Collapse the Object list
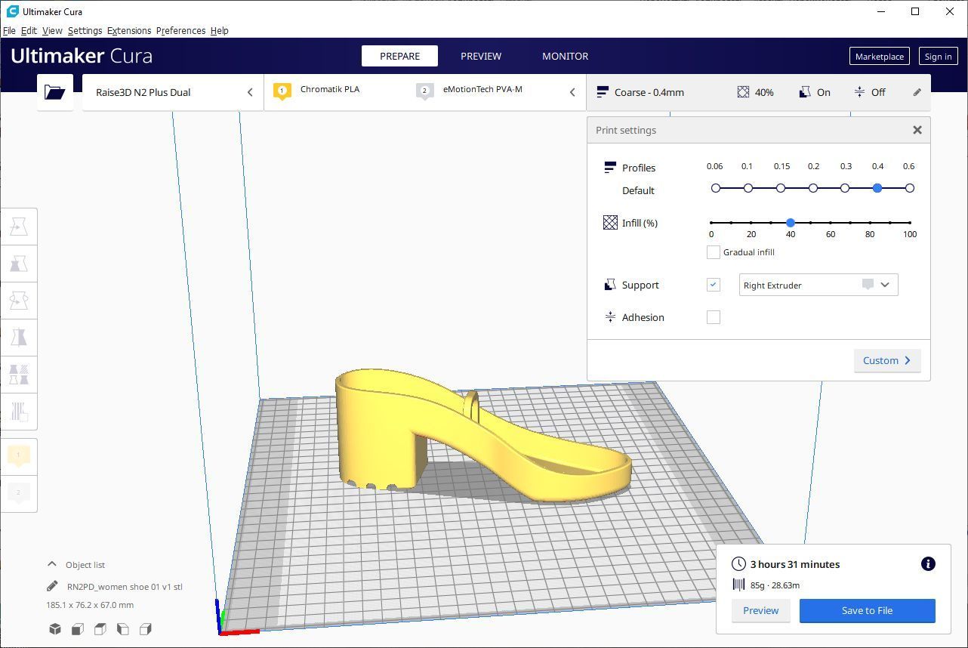968x648 pixels. coord(52,564)
